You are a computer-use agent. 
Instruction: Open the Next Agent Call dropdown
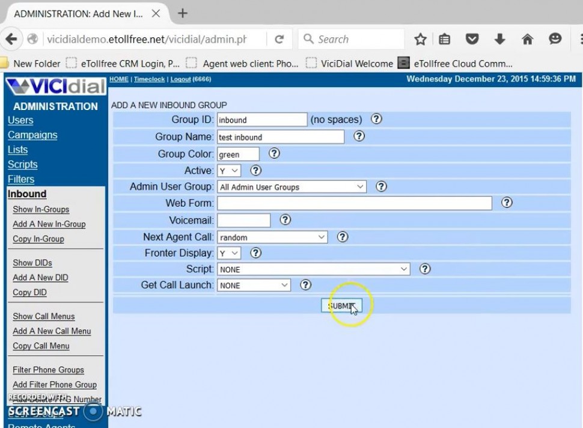272,237
